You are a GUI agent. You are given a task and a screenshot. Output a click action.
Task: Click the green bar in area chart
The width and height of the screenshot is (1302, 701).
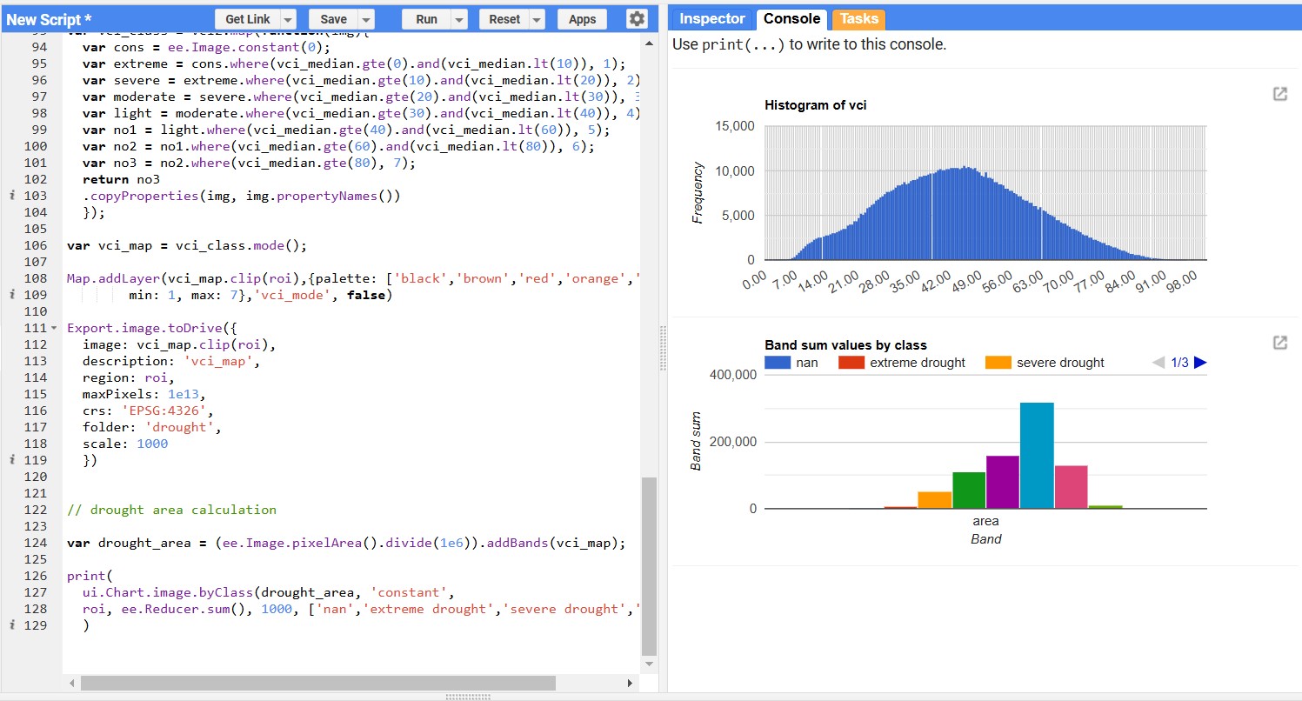pos(969,491)
